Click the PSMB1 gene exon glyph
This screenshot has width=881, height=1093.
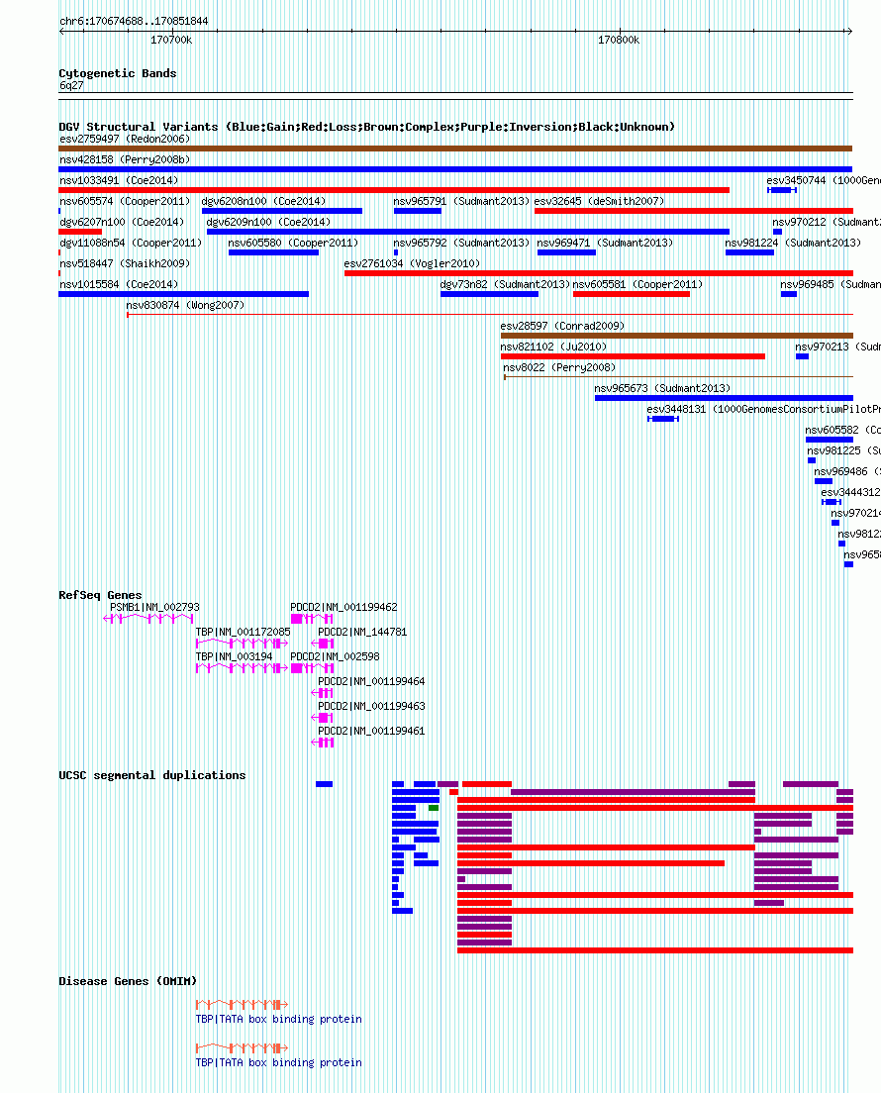(148, 619)
